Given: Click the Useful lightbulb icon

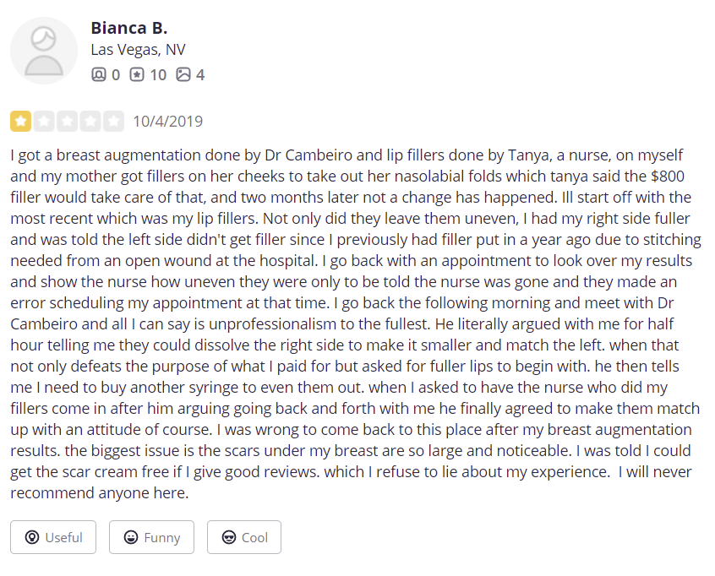Looking at the screenshot, I should 32,537.
